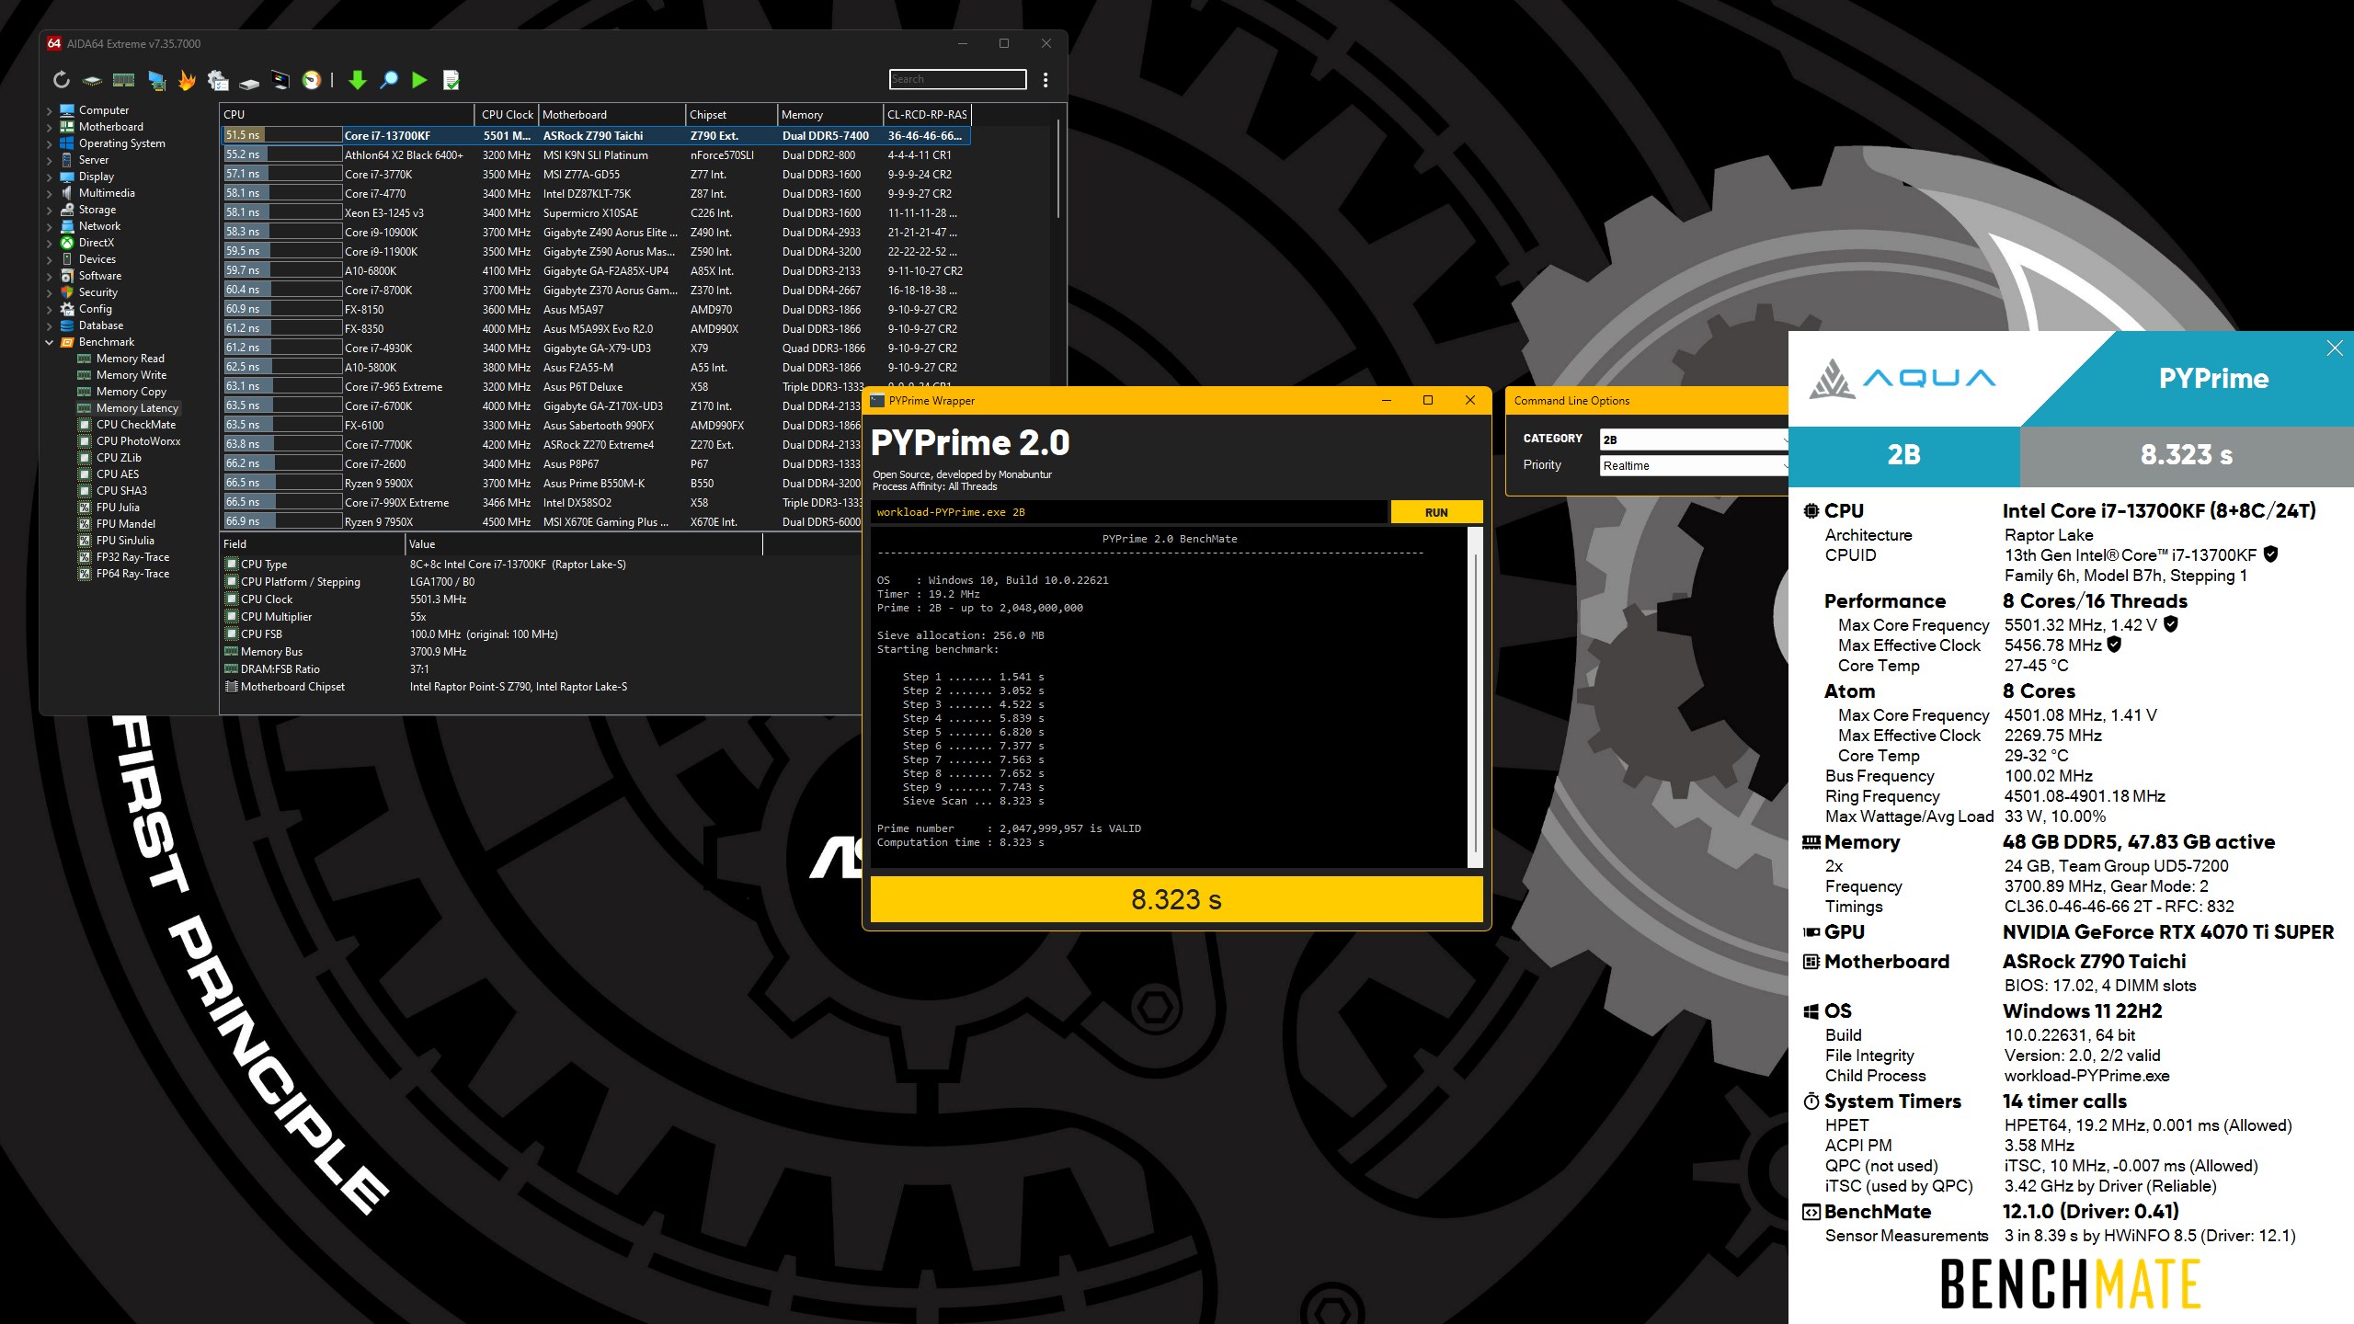Open the memory module tool icon
The height and width of the screenshot is (1324, 2354).
coord(123,80)
